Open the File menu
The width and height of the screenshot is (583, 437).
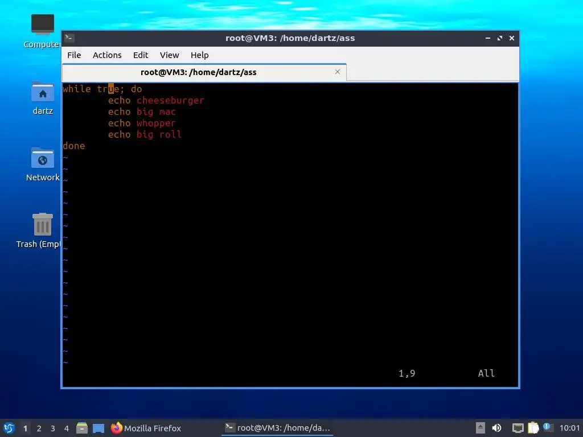tap(74, 55)
